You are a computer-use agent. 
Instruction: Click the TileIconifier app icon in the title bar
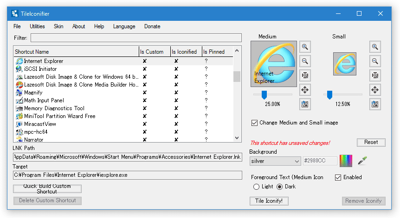click(x=15, y=14)
